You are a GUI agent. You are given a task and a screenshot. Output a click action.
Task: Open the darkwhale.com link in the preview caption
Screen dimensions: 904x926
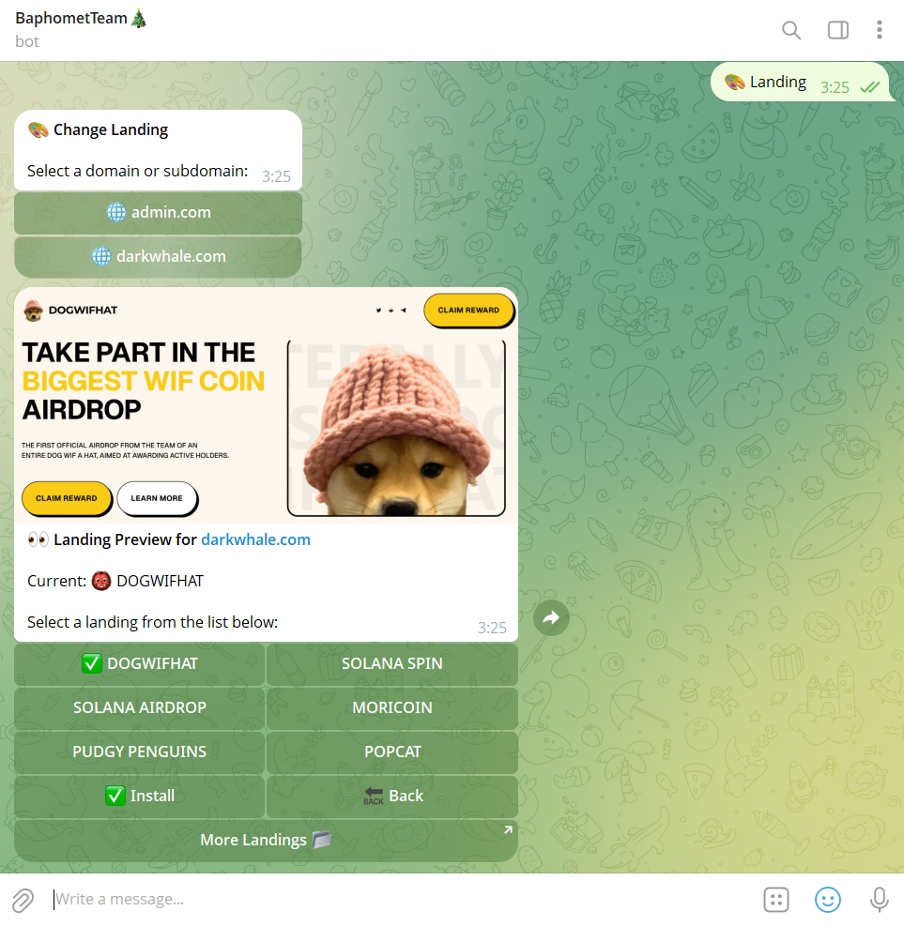tap(255, 540)
